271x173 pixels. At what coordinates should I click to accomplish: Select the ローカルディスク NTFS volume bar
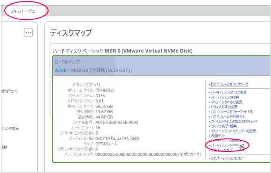click(161, 66)
